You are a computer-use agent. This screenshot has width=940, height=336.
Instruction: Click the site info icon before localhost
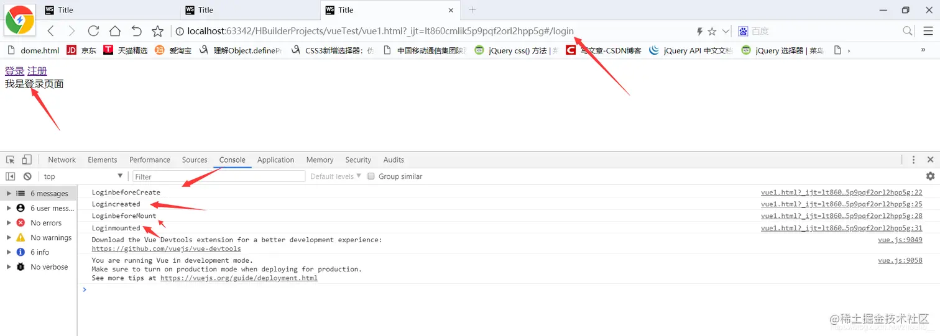click(x=179, y=31)
